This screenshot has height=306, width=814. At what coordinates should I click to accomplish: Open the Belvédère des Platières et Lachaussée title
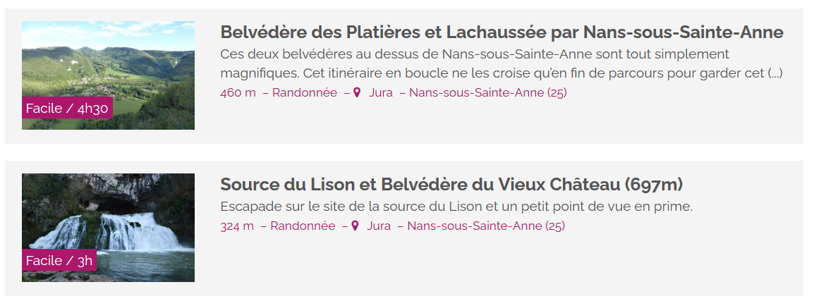click(502, 32)
